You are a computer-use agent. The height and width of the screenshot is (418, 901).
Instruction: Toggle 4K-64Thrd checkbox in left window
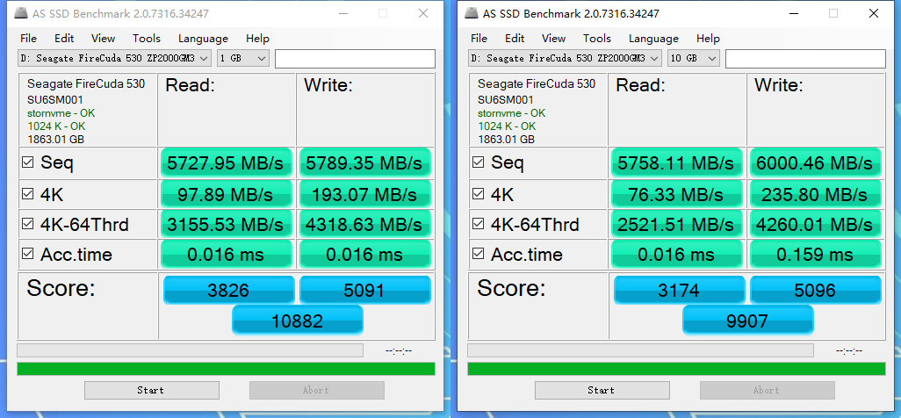pos(27,224)
